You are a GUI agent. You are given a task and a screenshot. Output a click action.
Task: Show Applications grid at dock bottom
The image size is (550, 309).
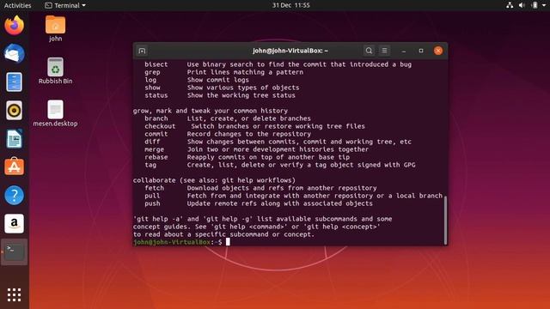pos(14,295)
